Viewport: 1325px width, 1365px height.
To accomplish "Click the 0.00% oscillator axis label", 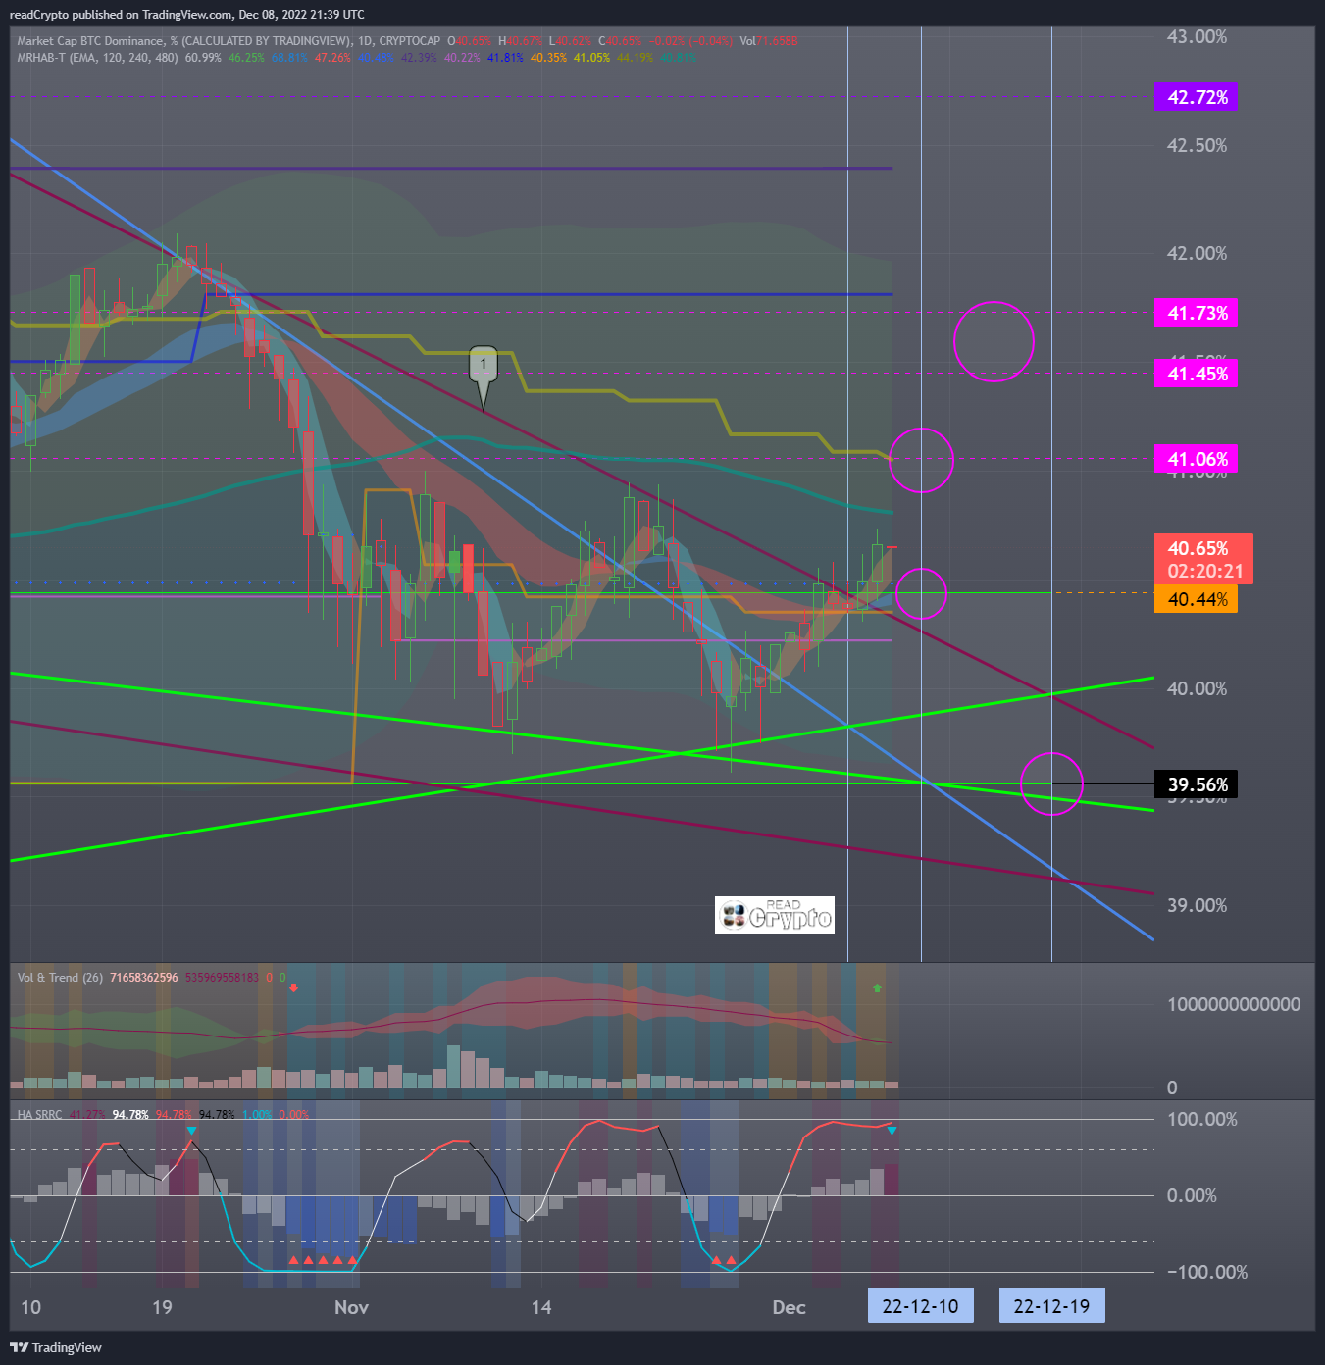I will click(x=1192, y=1195).
